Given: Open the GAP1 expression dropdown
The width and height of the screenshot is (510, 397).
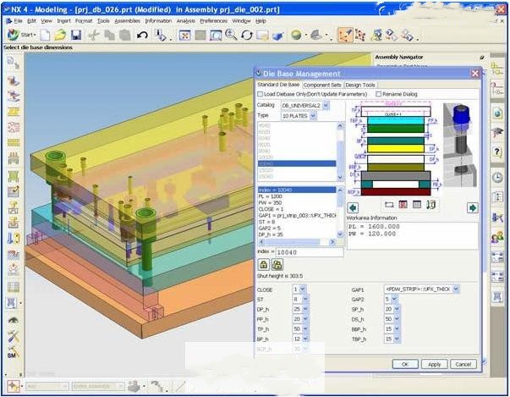Looking at the screenshot, I should 456,289.
